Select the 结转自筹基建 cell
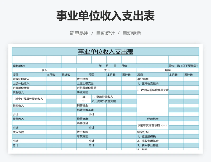The height and width of the screenshot is (162, 211). (x=92, y=110)
